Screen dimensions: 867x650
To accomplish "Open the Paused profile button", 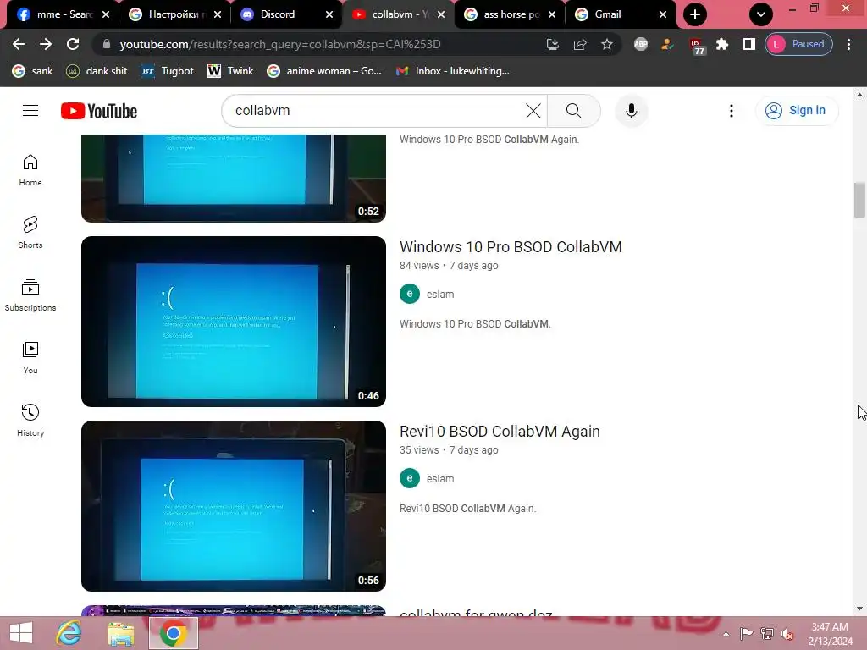I will tap(798, 44).
